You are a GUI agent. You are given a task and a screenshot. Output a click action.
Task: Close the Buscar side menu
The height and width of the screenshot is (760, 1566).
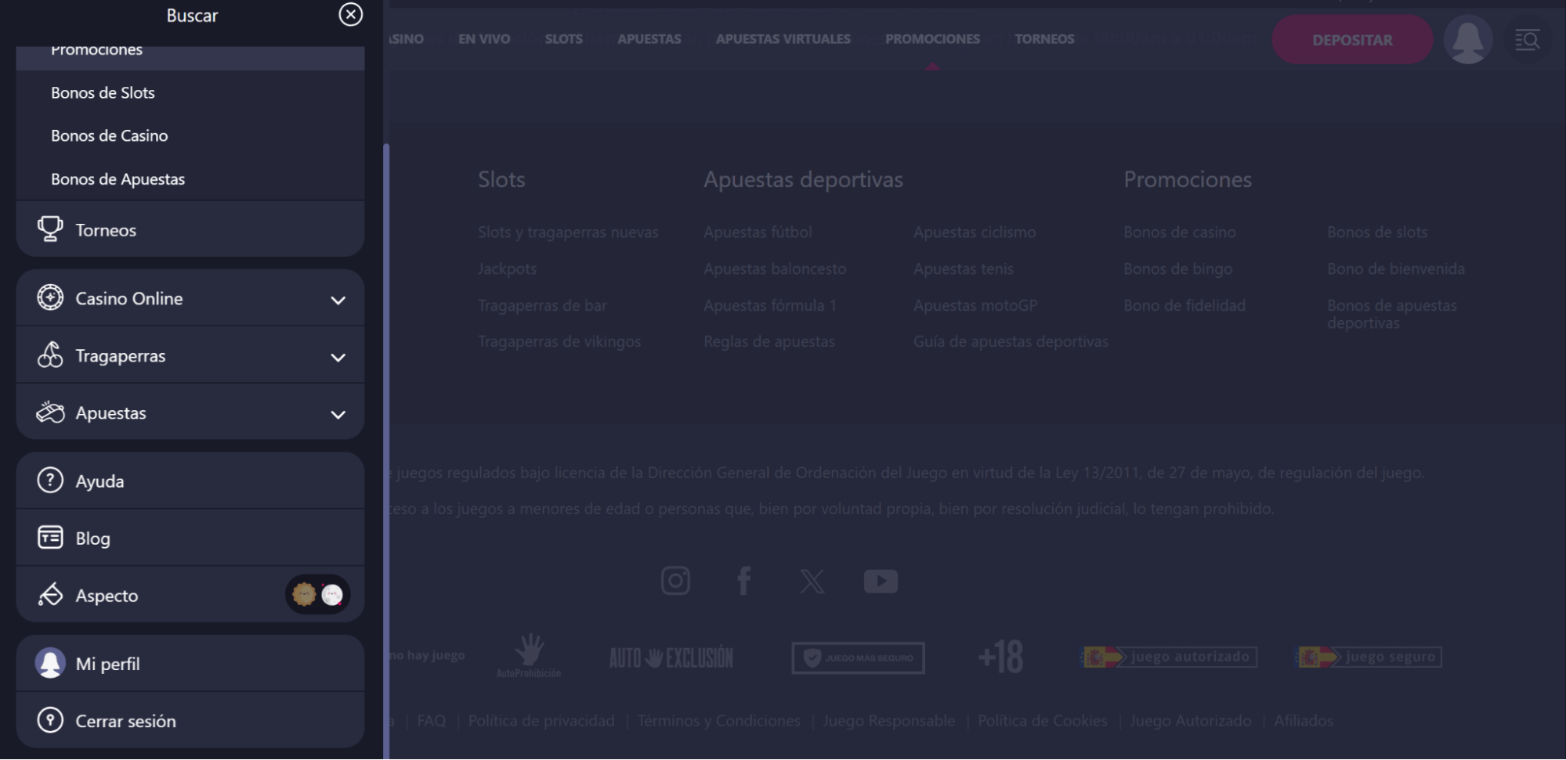pos(350,15)
